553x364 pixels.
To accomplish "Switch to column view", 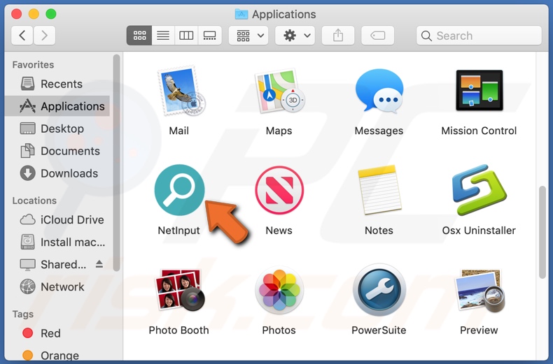I will tap(186, 35).
